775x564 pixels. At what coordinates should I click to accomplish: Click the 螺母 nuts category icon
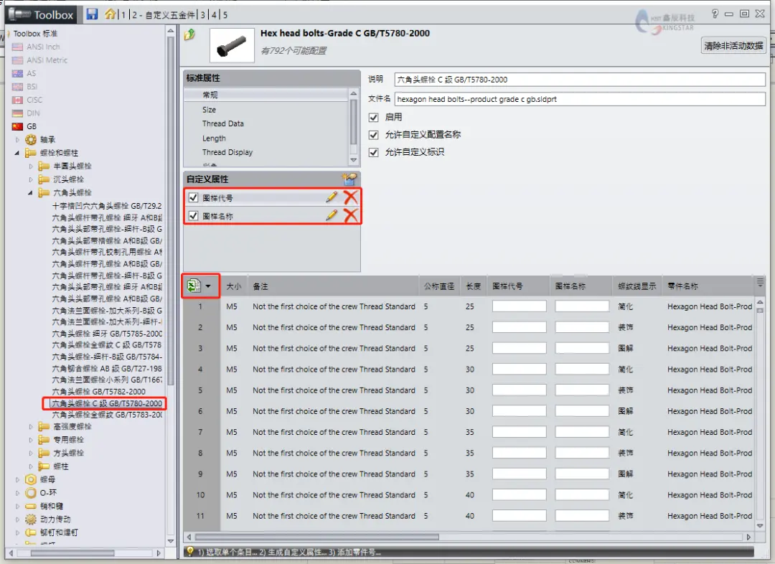tap(31, 479)
